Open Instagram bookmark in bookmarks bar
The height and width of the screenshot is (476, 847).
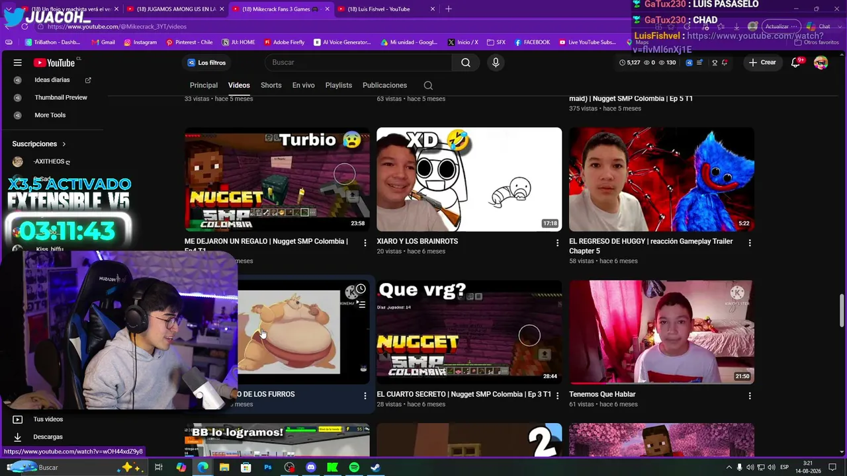(140, 42)
